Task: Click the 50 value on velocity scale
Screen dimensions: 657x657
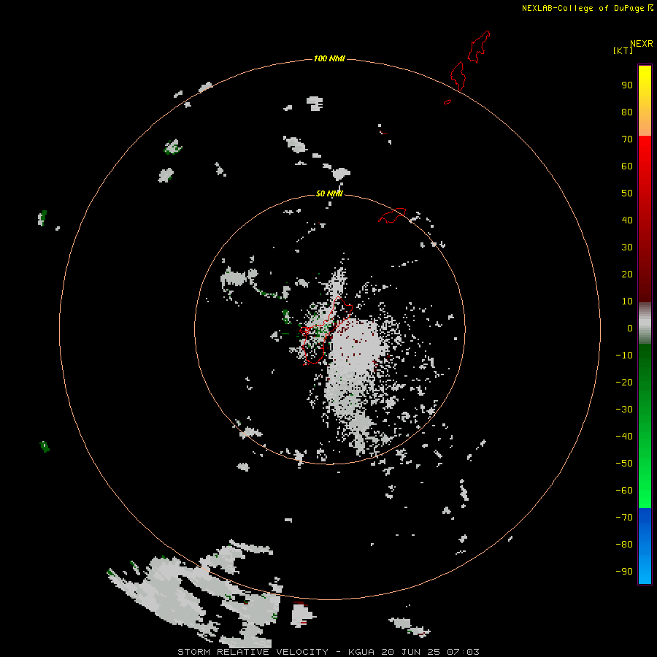Action: pyautogui.click(x=627, y=193)
